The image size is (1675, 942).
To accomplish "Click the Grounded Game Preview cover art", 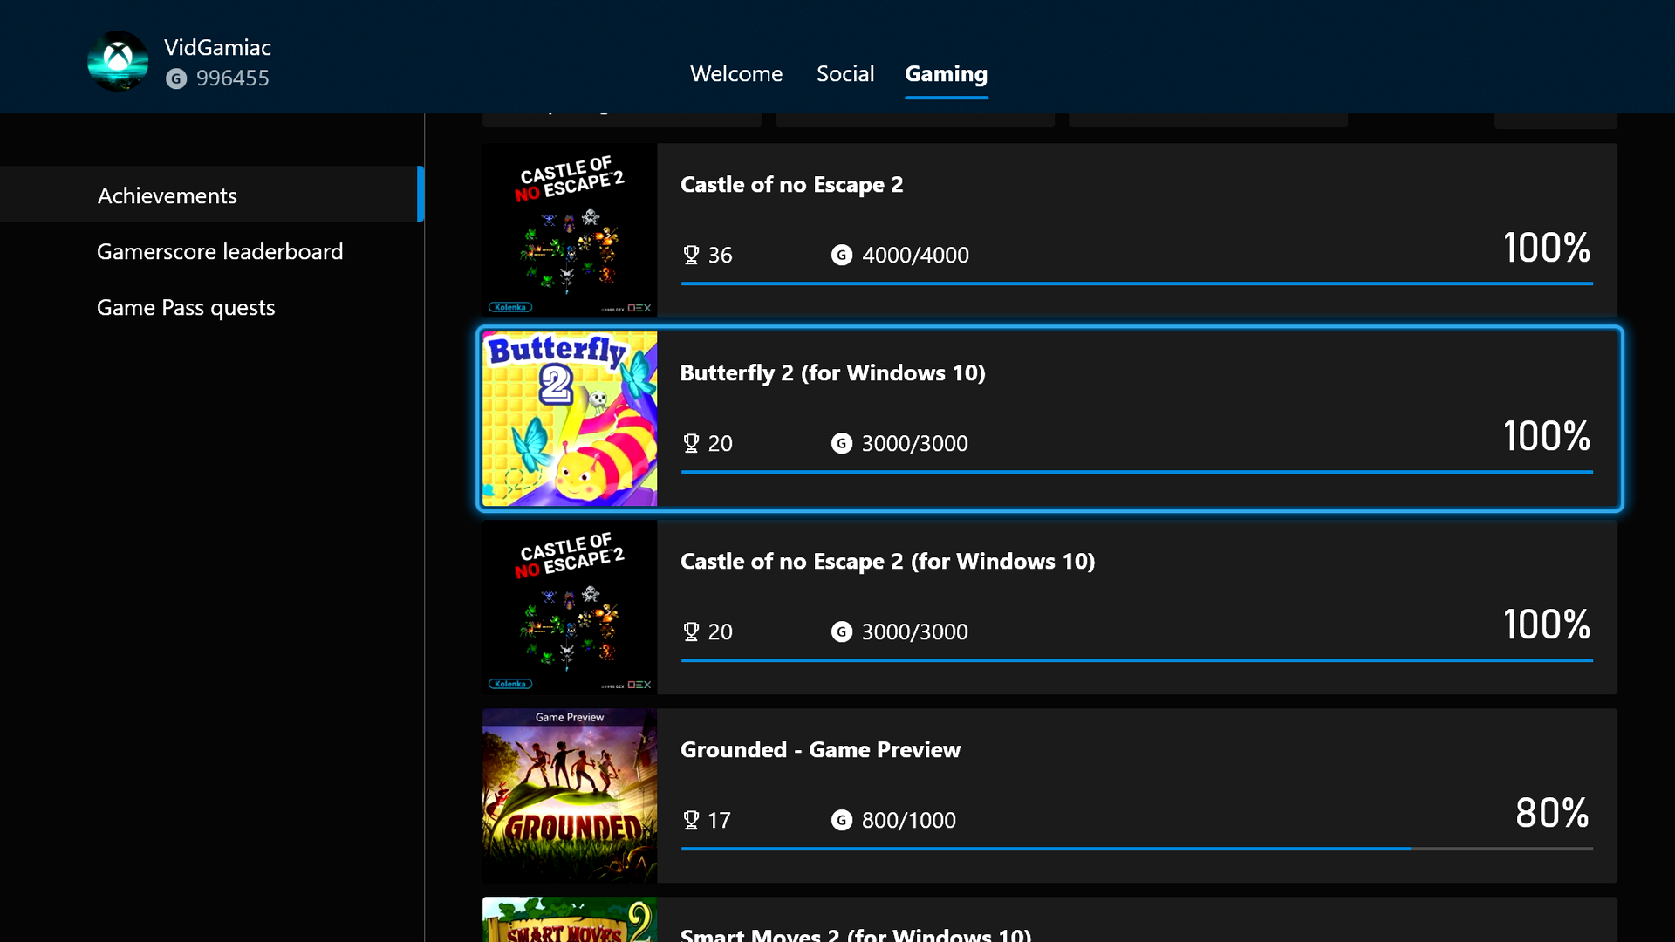I will [x=570, y=795].
